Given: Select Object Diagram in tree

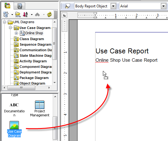Looking at the screenshot, I should pyautogui.click(x=32, y=83).
